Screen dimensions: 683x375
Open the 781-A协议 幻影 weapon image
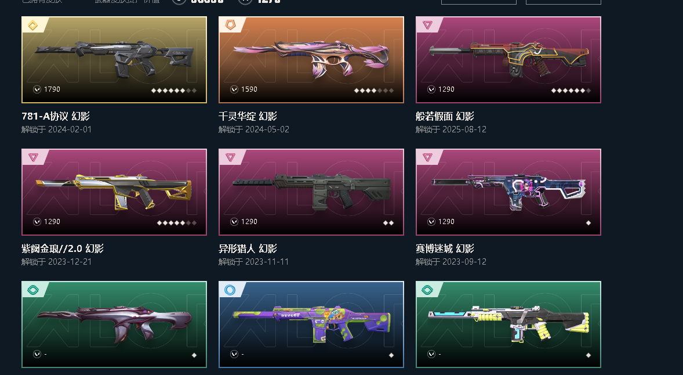click(114, 60)
